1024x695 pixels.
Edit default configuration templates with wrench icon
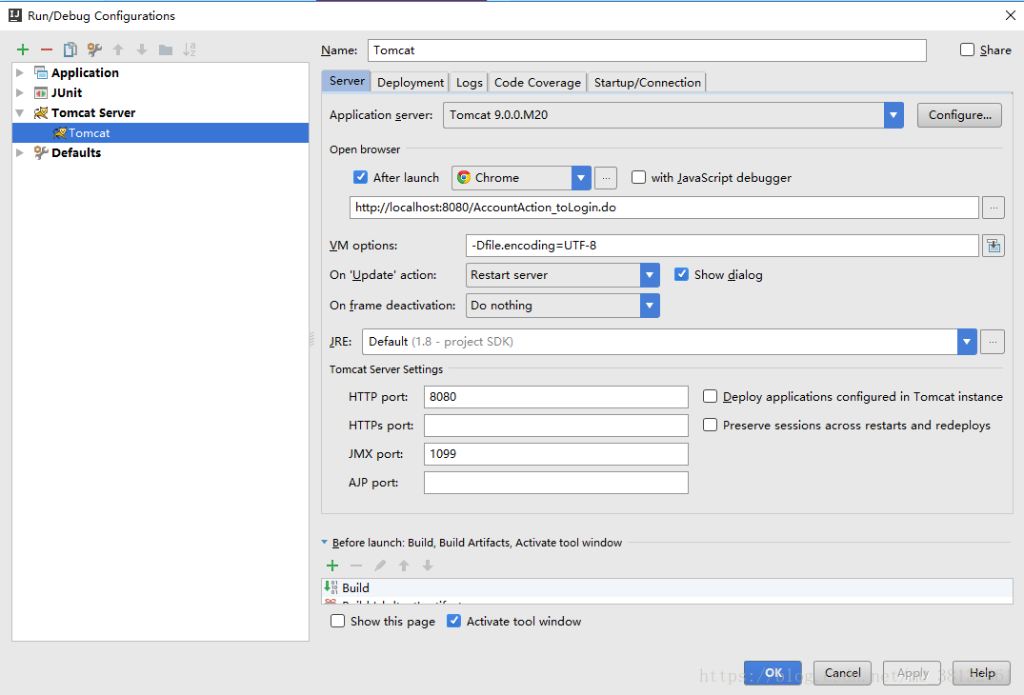pyautogui.click(x=91, y=49)
